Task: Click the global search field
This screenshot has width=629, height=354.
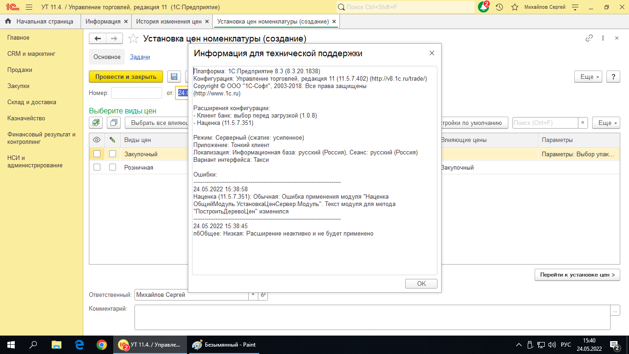Action: tap(405, 7)
